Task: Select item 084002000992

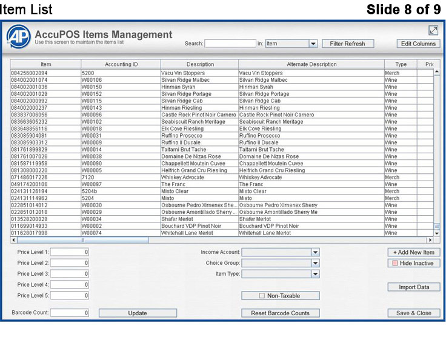Action: pyautogui.click(x=45, y=101)
